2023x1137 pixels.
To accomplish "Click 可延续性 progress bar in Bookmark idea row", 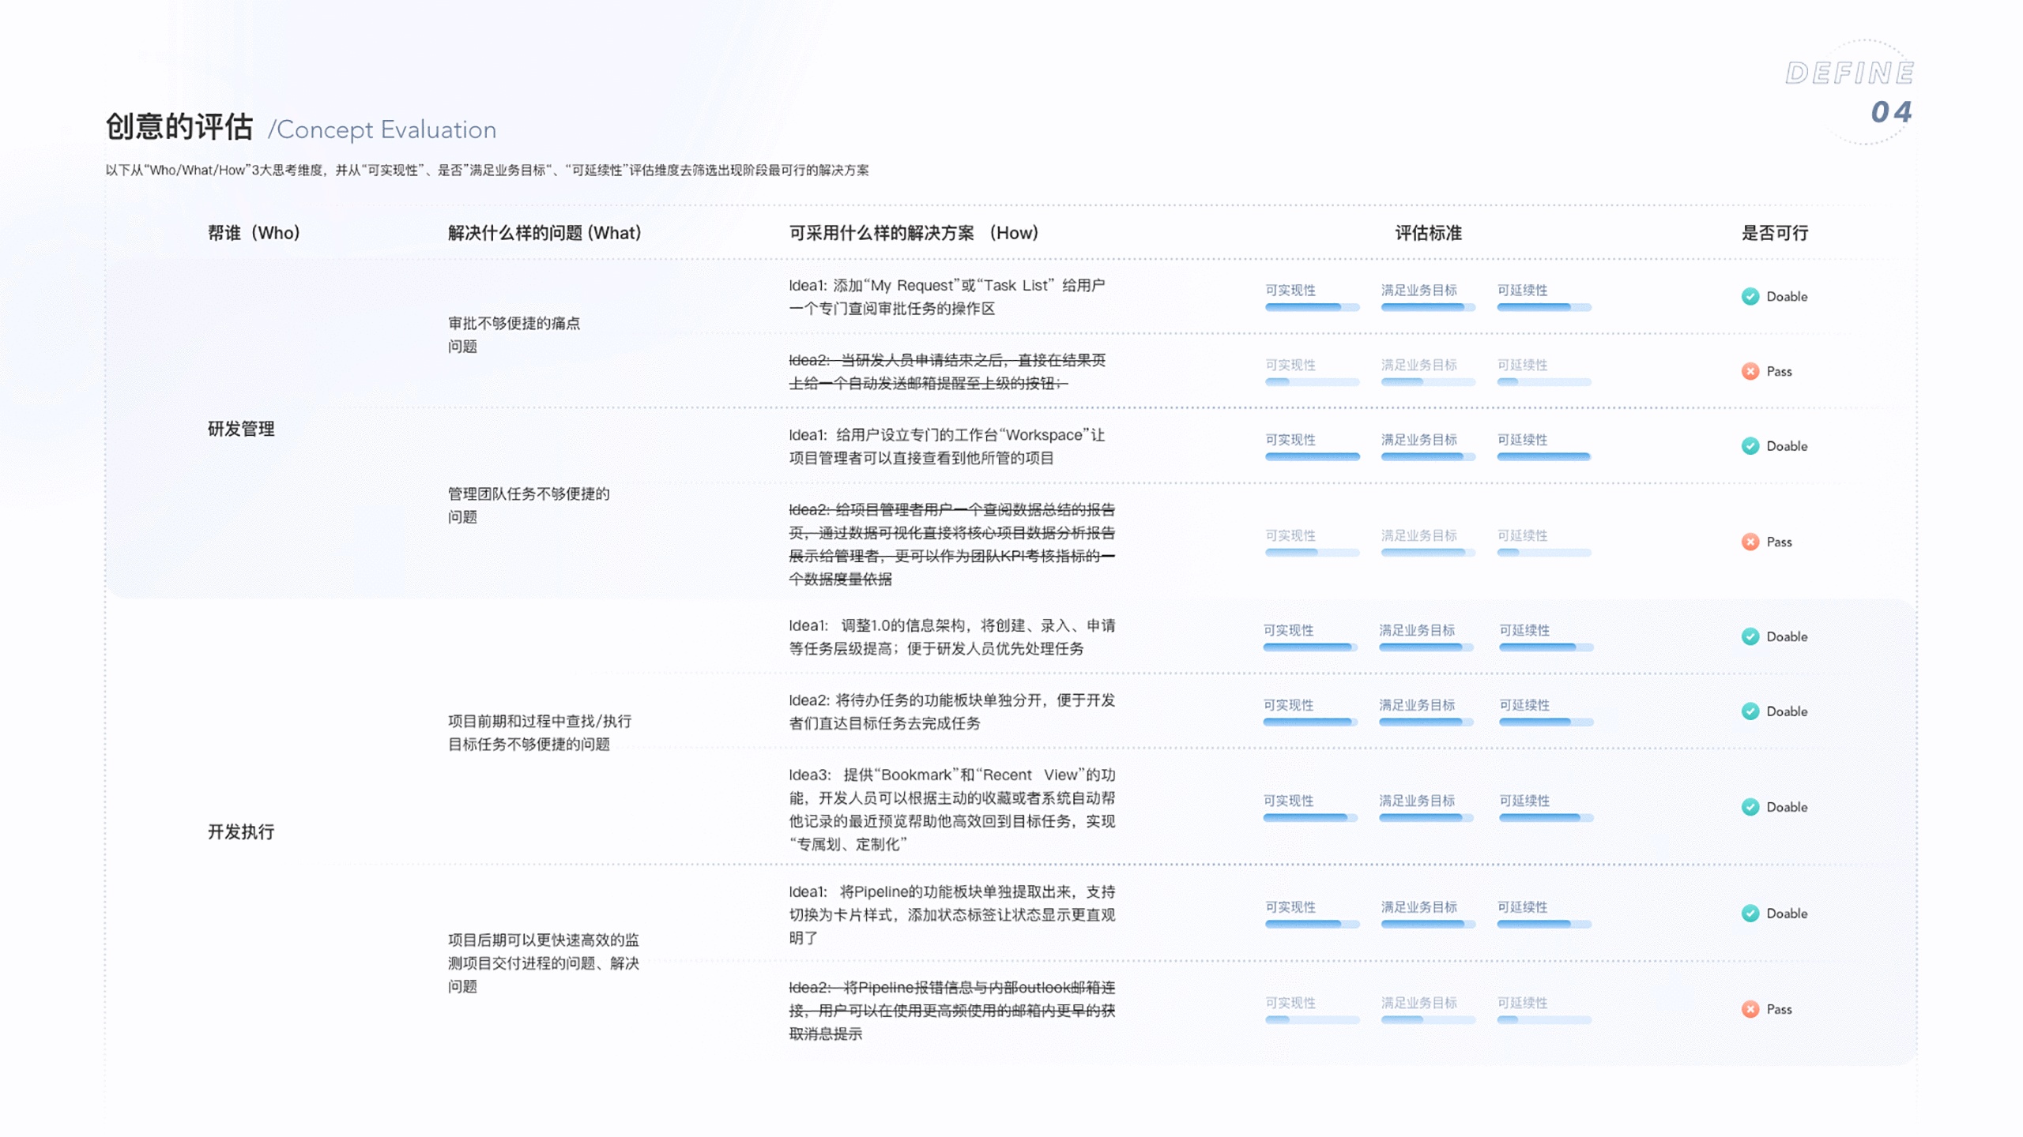I will coord(1546,818).
